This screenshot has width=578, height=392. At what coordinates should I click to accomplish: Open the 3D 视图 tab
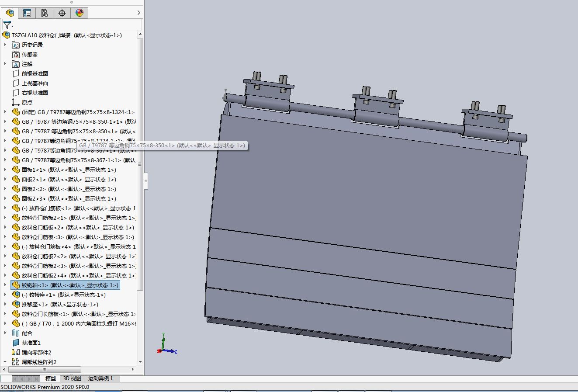[x=72, y=378]
